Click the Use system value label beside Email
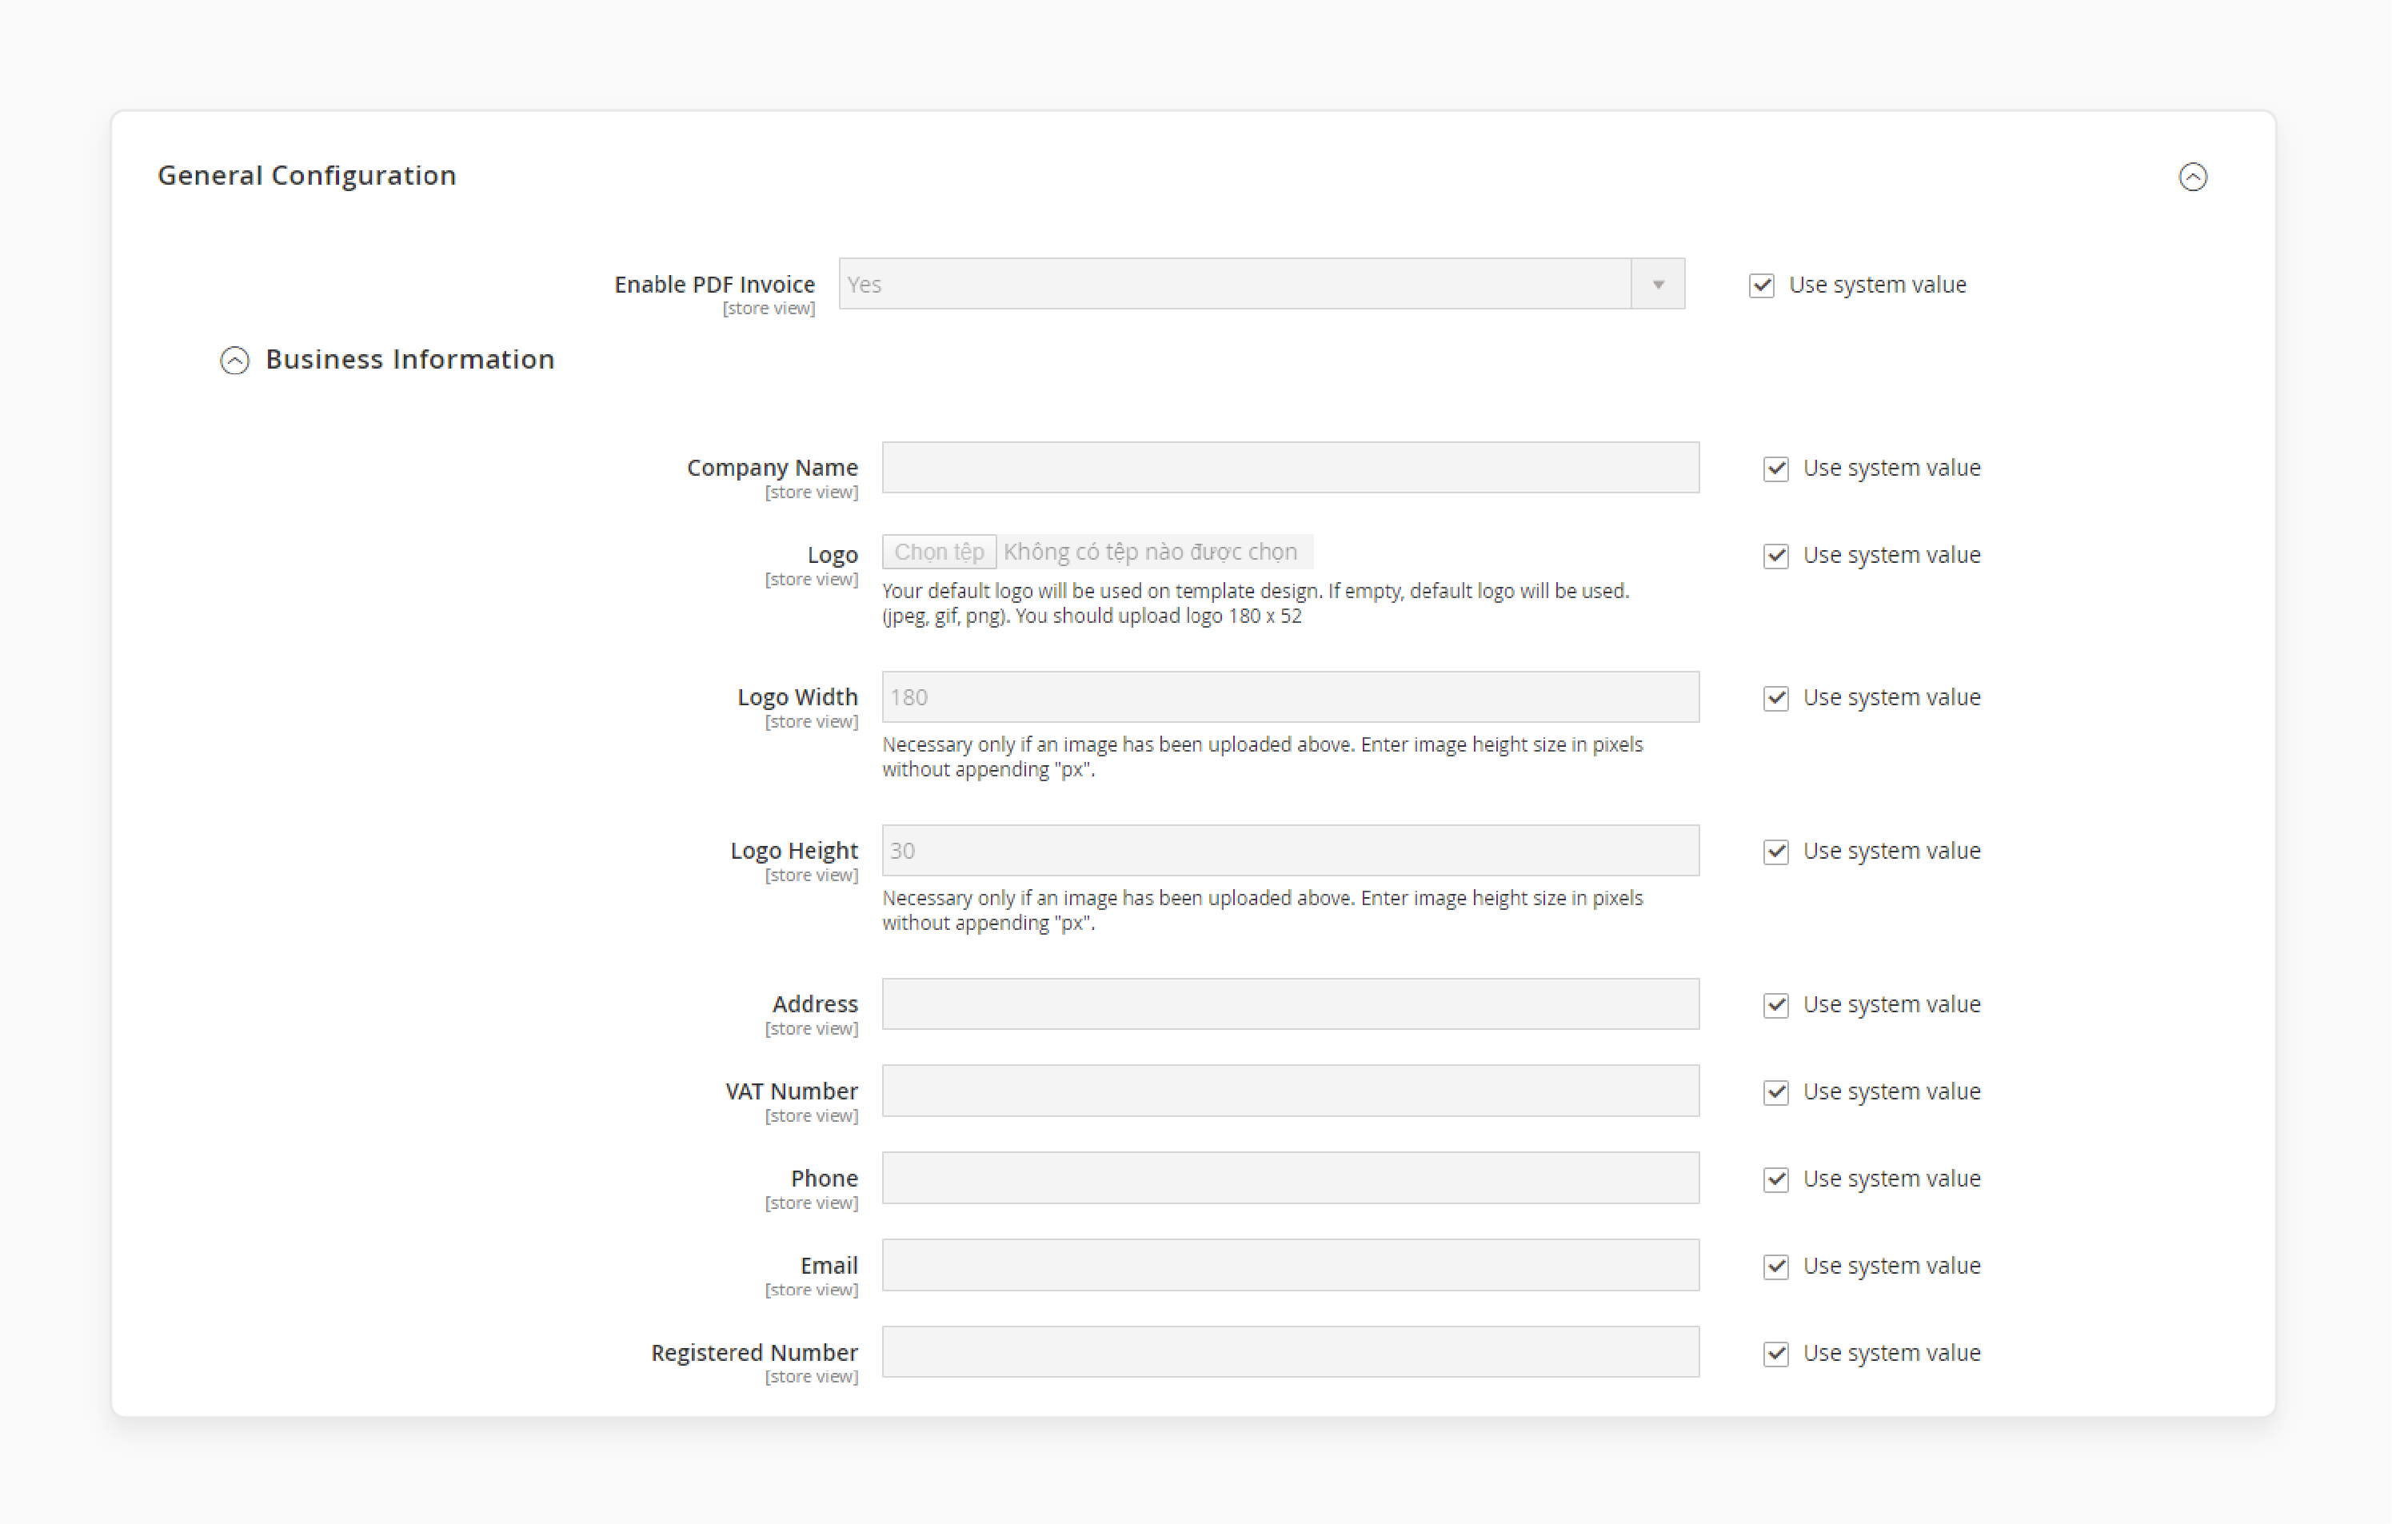The width and height of the screenshot is (2392, 1524). point(1891,1266)
